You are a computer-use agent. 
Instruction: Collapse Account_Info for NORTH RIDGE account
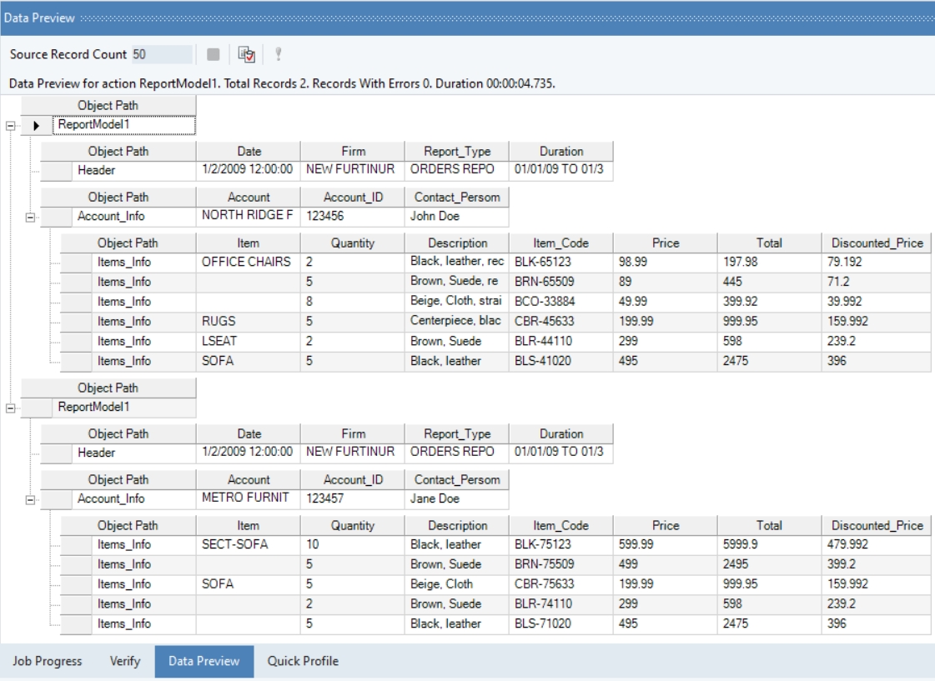tap(31, 216)
